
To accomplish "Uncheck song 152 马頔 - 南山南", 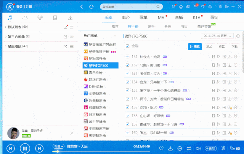I will point(127,65).
